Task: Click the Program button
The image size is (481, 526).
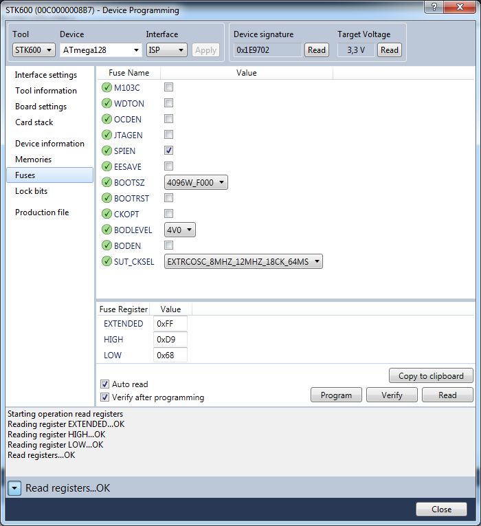Action: pyautogui.click(x=336, y=395)
